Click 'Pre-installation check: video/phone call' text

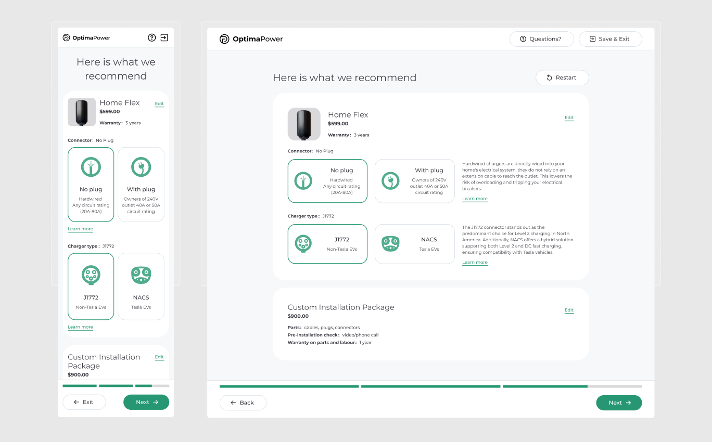pyautogui.click(x=333, y=335)
